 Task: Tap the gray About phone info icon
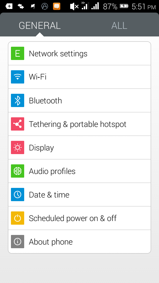[18, 242]
